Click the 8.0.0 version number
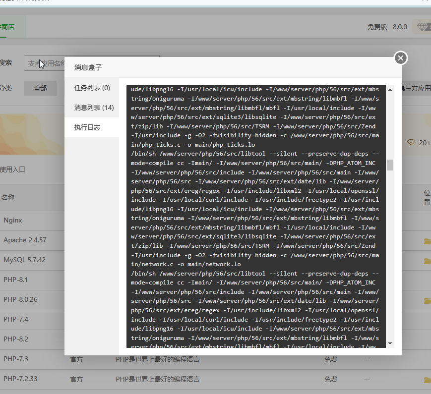This screenshot has width=431, height=394. [x=400, y=27]
